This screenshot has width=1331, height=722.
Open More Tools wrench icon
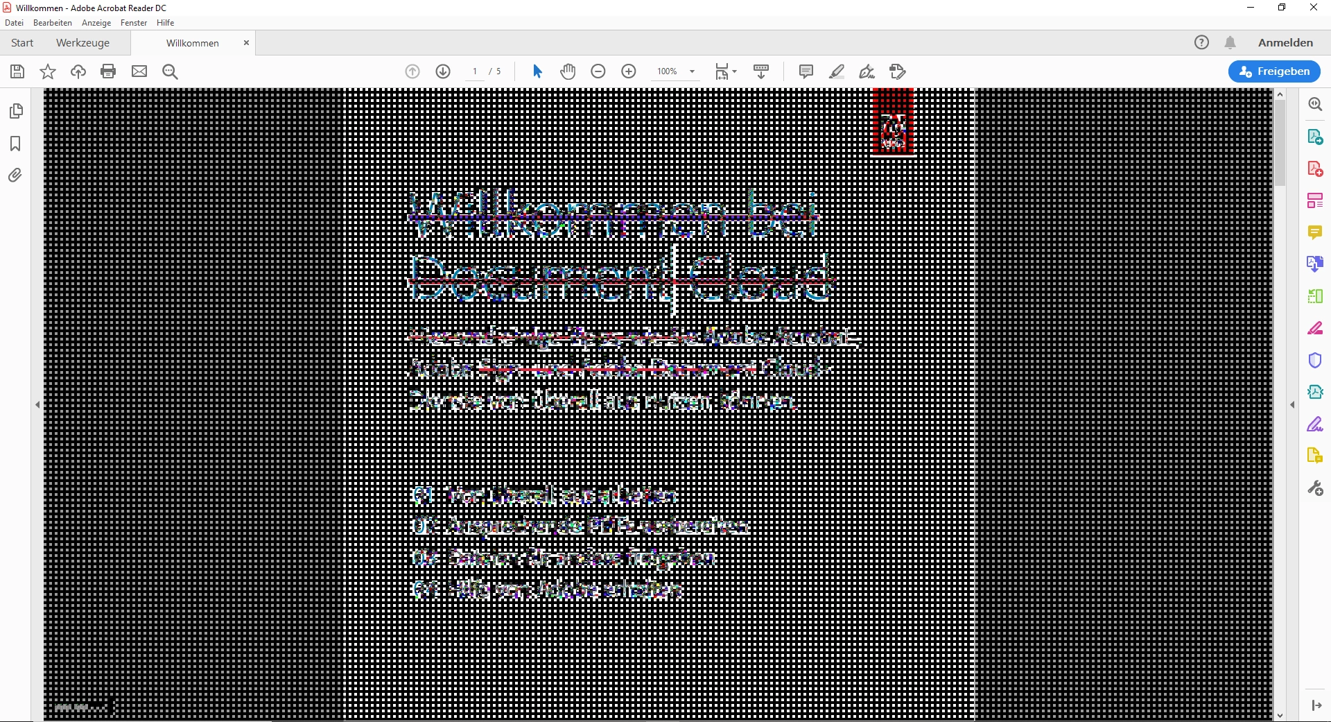(1315, 488)
